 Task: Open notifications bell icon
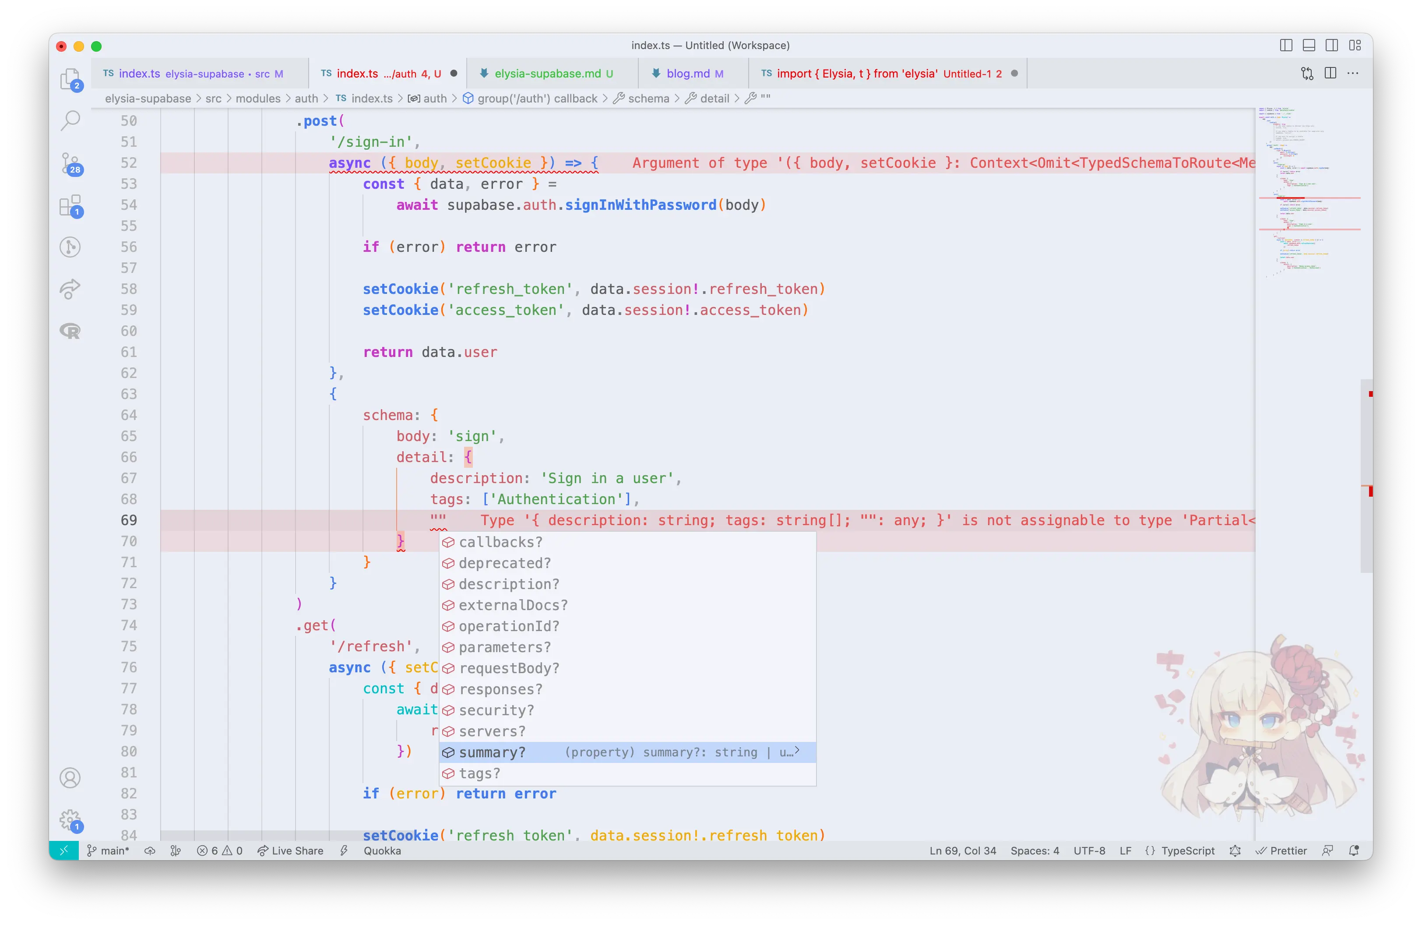click(x=1354, y=850)
